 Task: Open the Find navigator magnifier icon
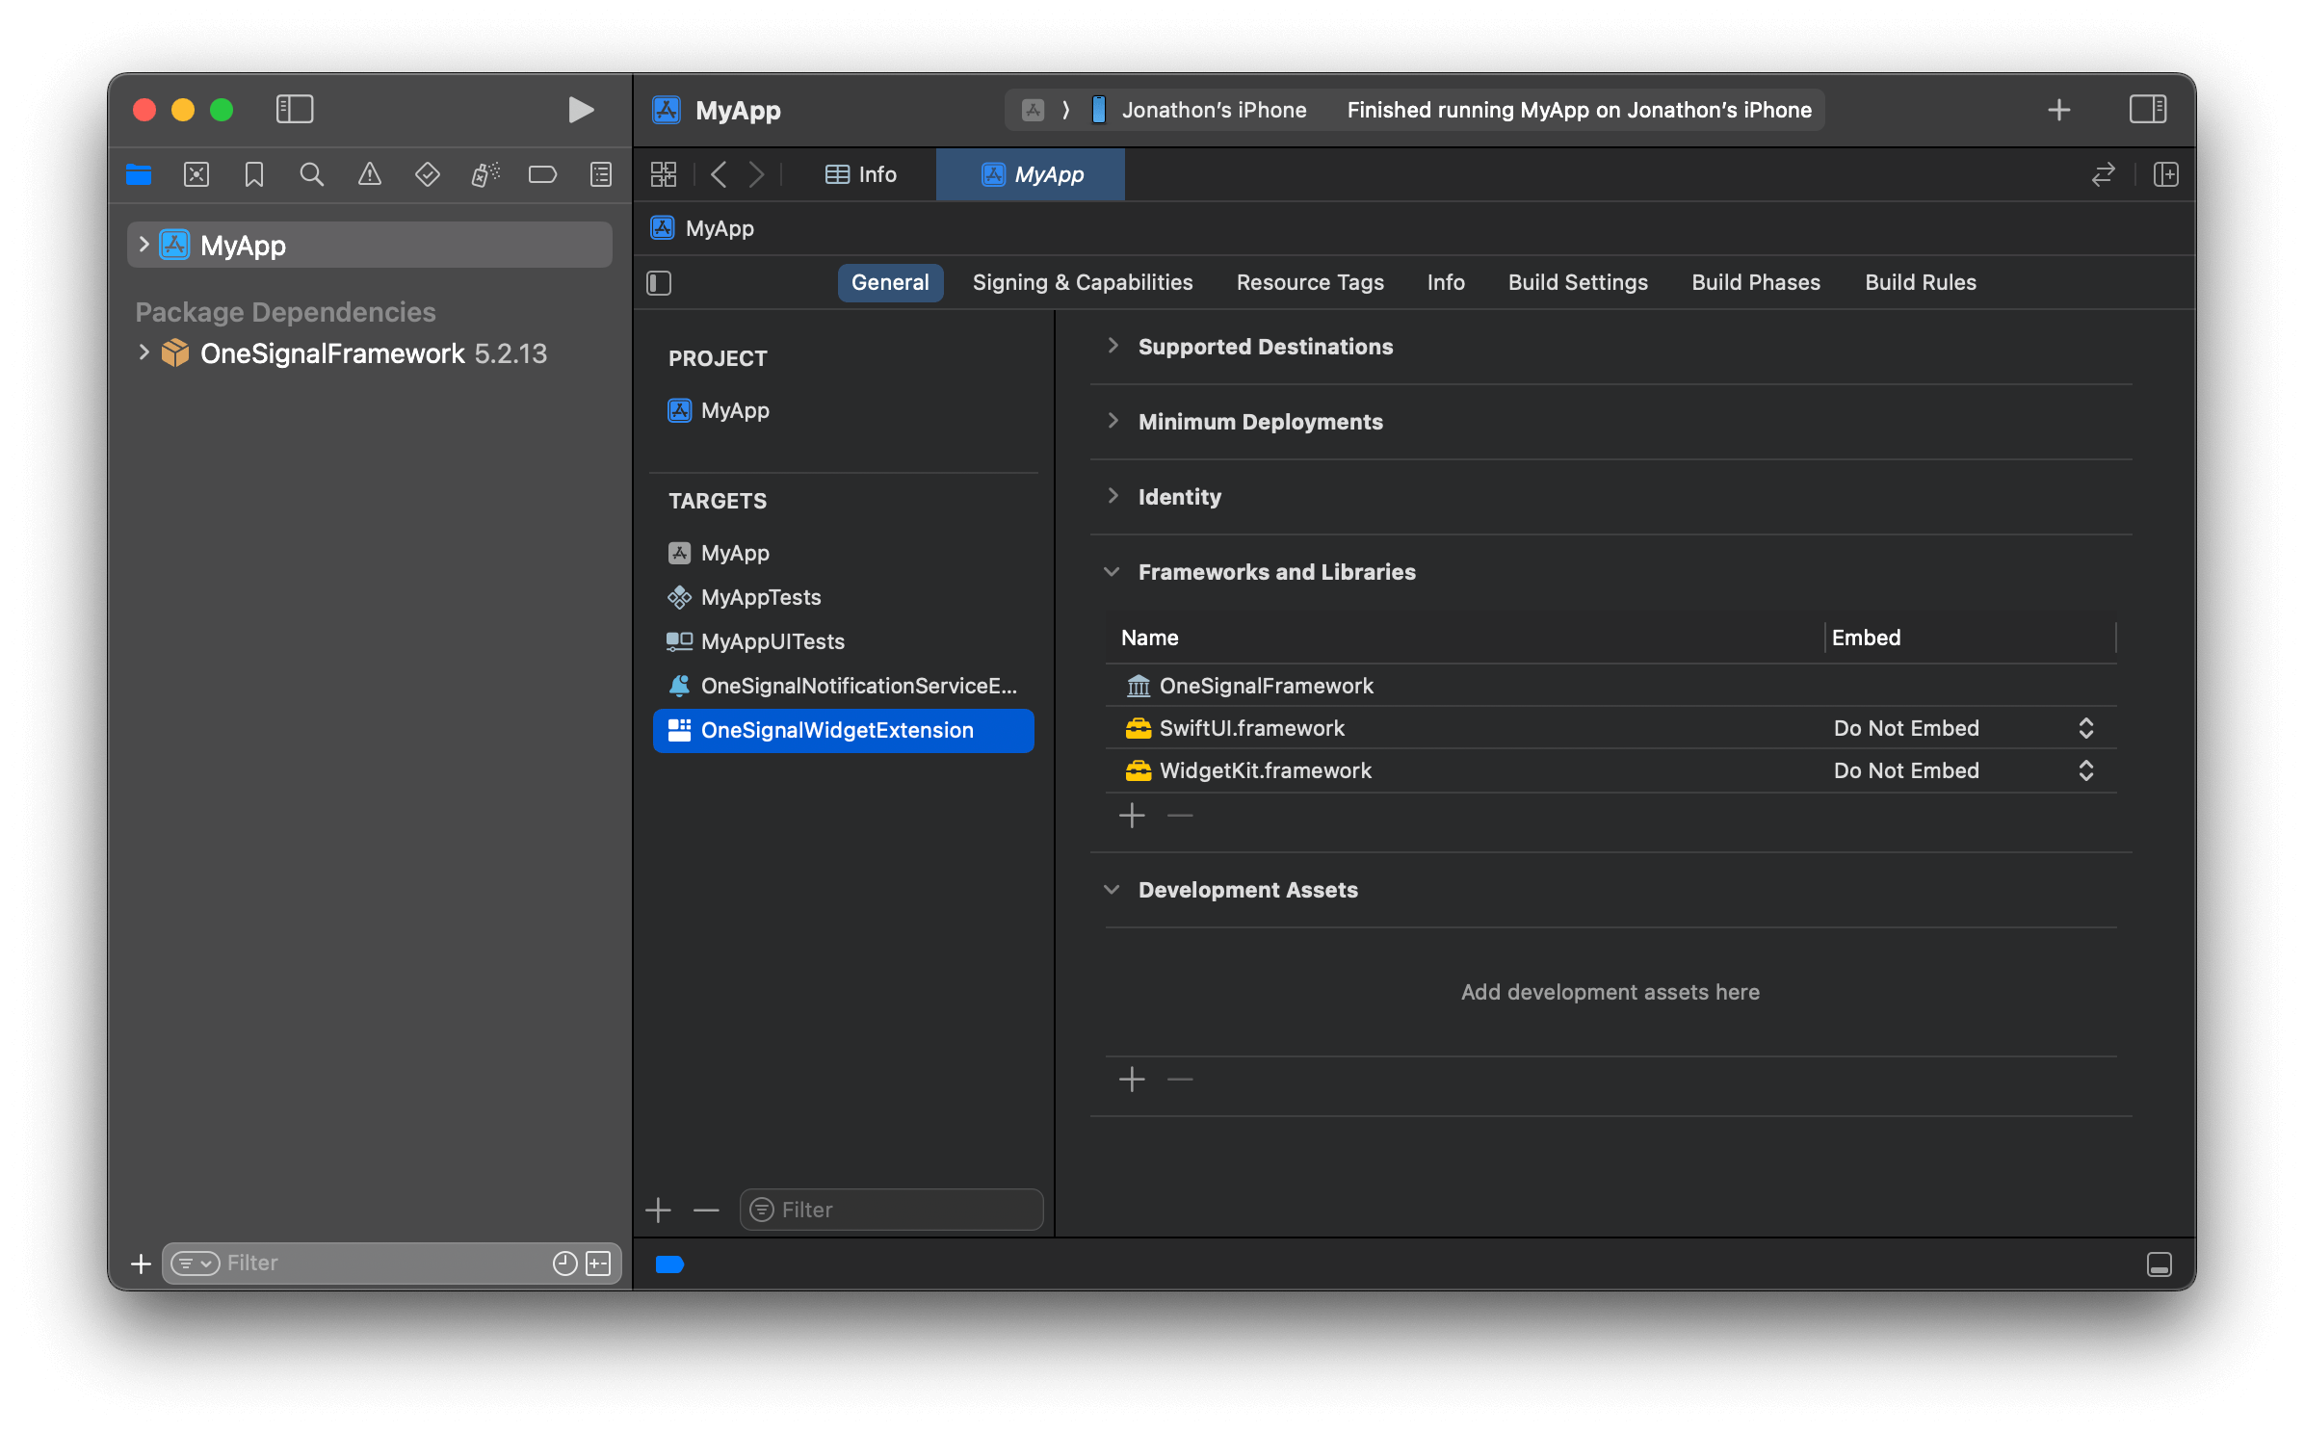(312, 174)
